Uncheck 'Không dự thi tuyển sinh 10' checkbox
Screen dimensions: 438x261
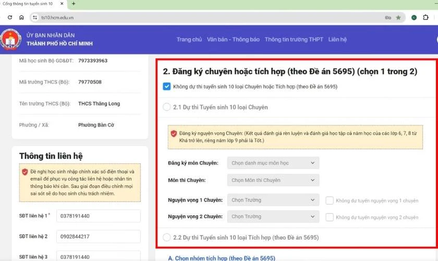[167, 87]
